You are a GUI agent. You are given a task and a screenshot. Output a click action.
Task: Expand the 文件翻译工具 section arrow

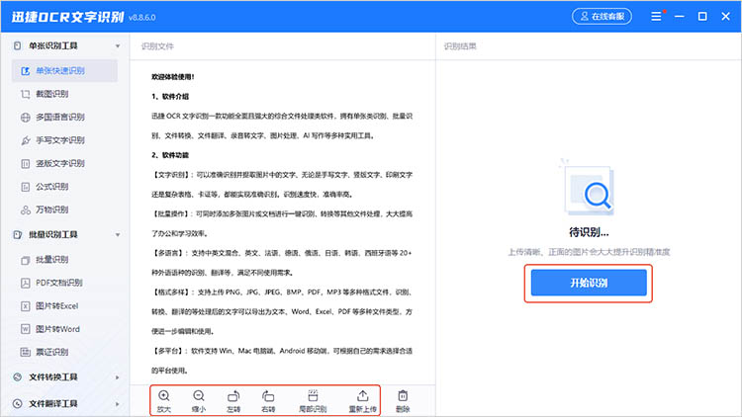click(118, 404)
